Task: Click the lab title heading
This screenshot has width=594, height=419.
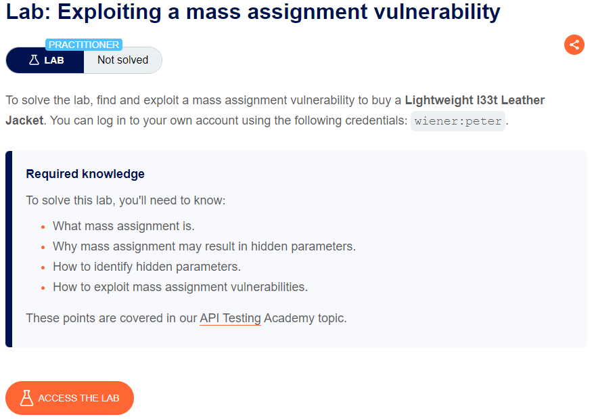Action: click(253, 12)
